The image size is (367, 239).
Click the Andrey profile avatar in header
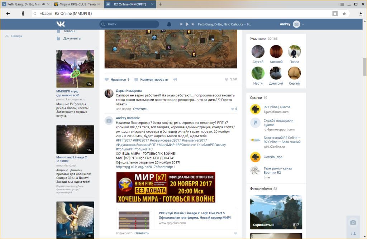tap(296, 24)
